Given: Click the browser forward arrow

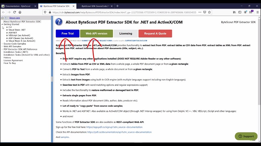Looking at the screenshot, I should click(9, 12).
